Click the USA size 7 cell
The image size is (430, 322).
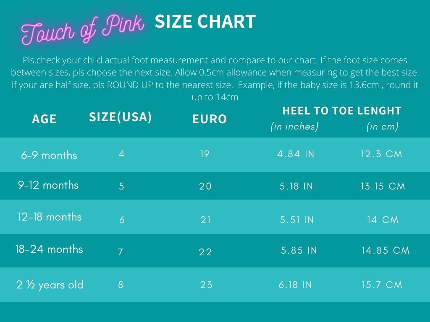tap(121, 252)
